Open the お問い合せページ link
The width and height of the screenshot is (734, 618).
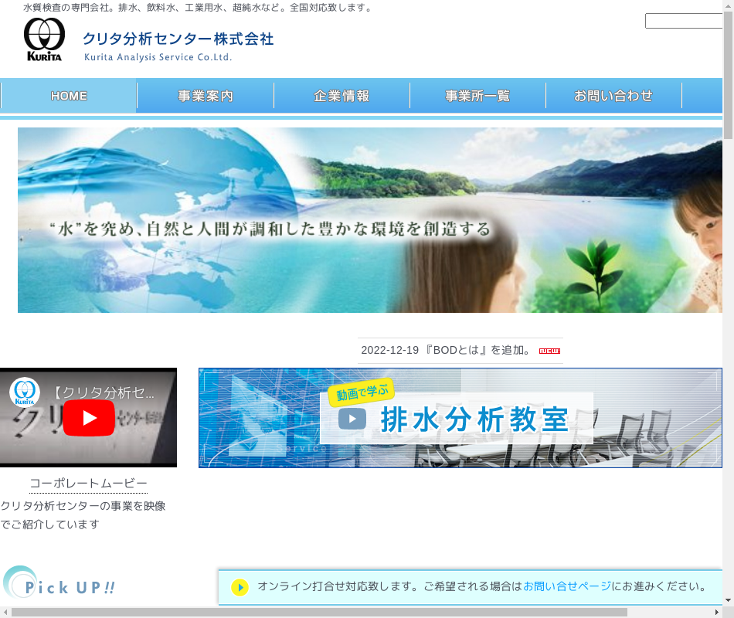566,586
